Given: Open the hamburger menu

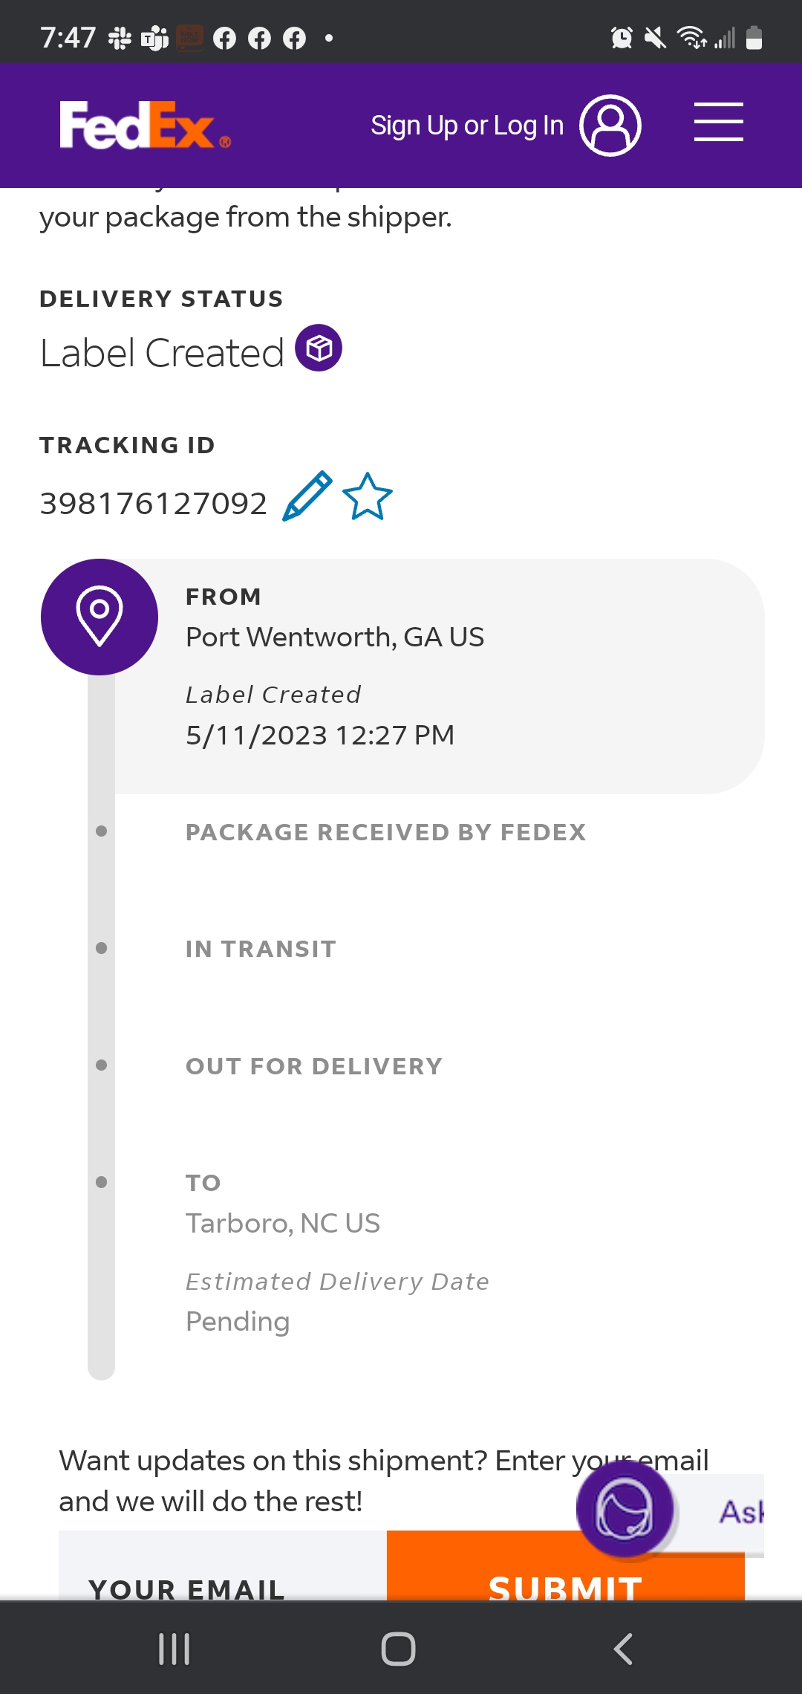Looking at the screenshot, I should (719, 122).
